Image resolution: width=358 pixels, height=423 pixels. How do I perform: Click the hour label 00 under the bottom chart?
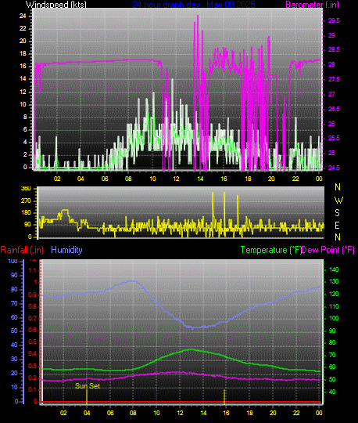[319, 413]
